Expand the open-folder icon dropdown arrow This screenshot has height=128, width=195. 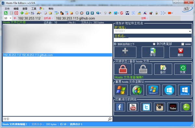pos(29,13)
